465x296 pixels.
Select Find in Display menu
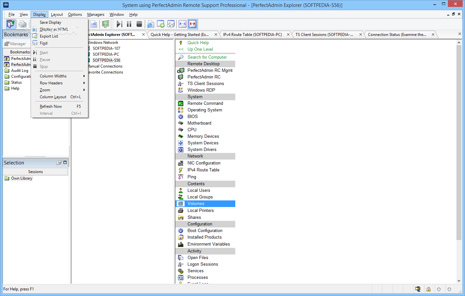click(x=60, y=43)
